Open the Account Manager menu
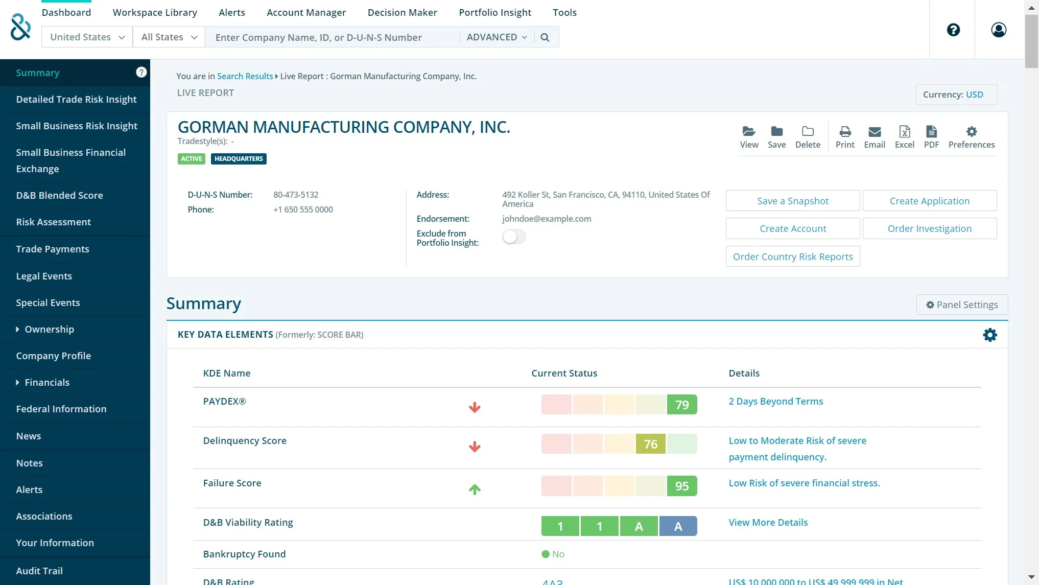 tap(306, 12)
